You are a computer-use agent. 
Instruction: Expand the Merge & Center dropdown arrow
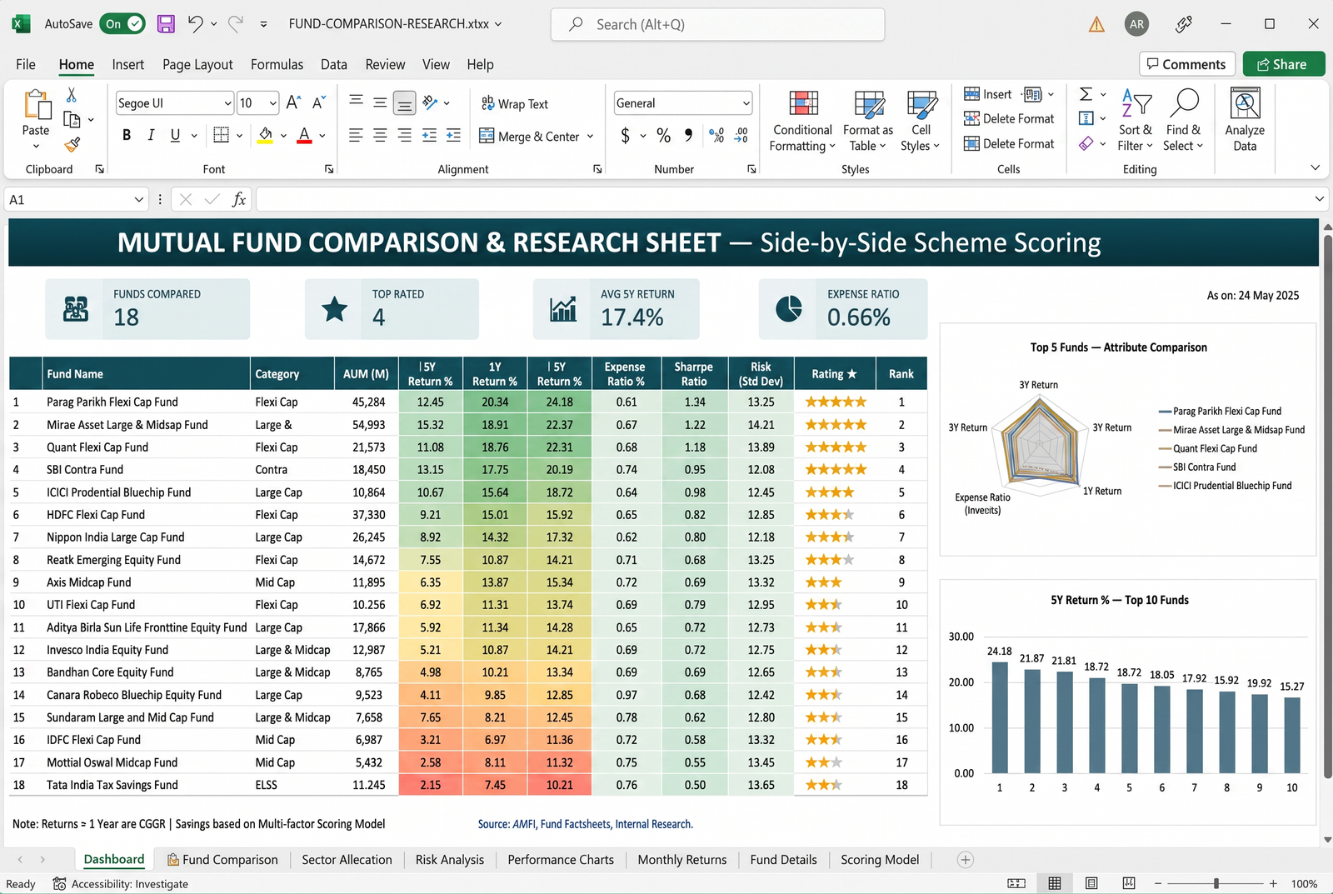pos(591,137)
